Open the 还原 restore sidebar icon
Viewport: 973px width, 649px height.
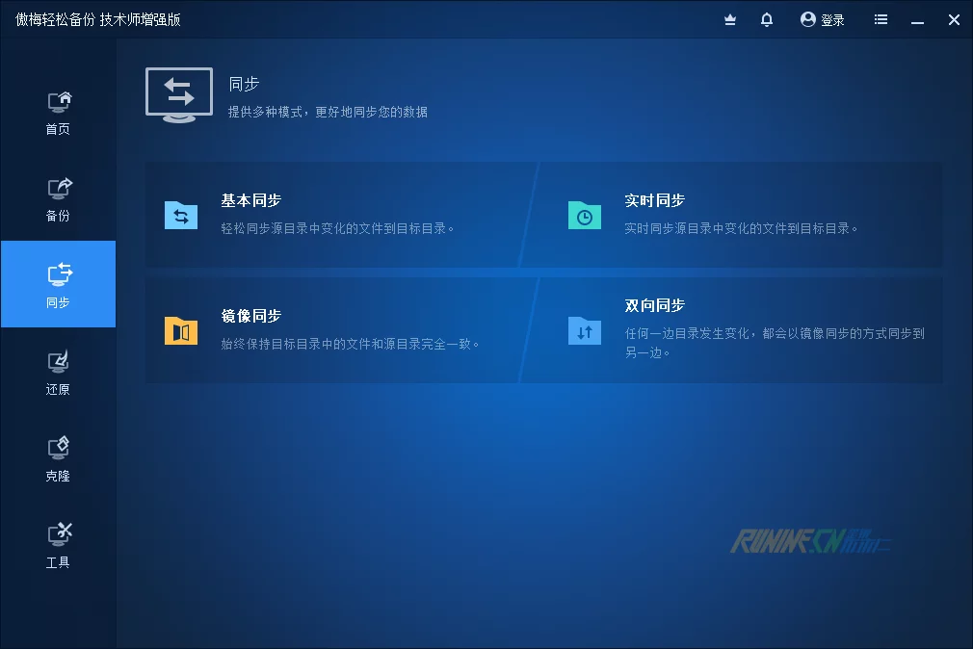[59, 362]
